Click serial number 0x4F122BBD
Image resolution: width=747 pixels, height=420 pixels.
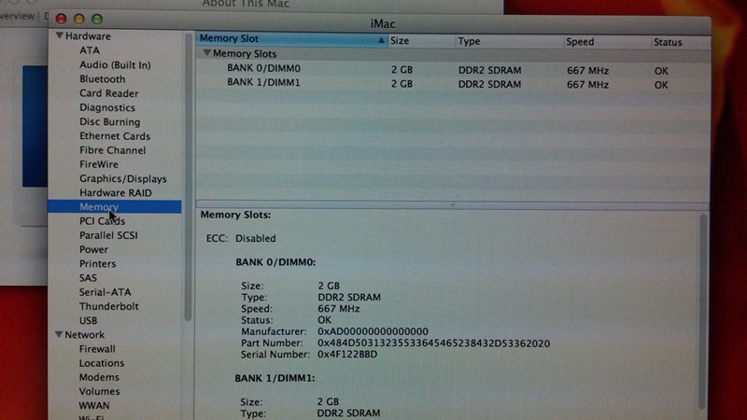coord(347,355)
